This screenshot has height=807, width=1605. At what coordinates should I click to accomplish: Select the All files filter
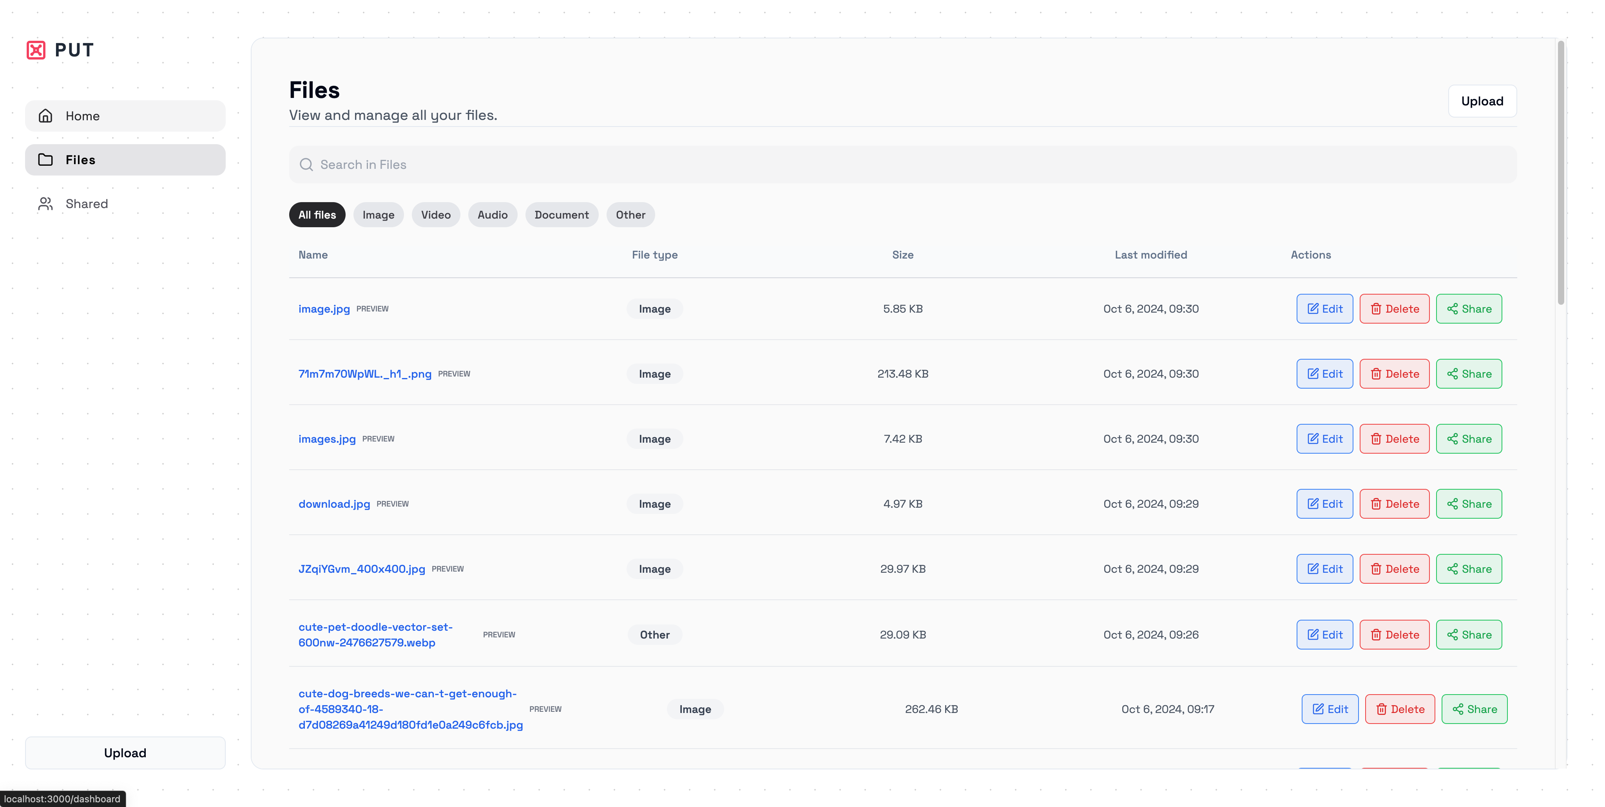click(317, 215)
